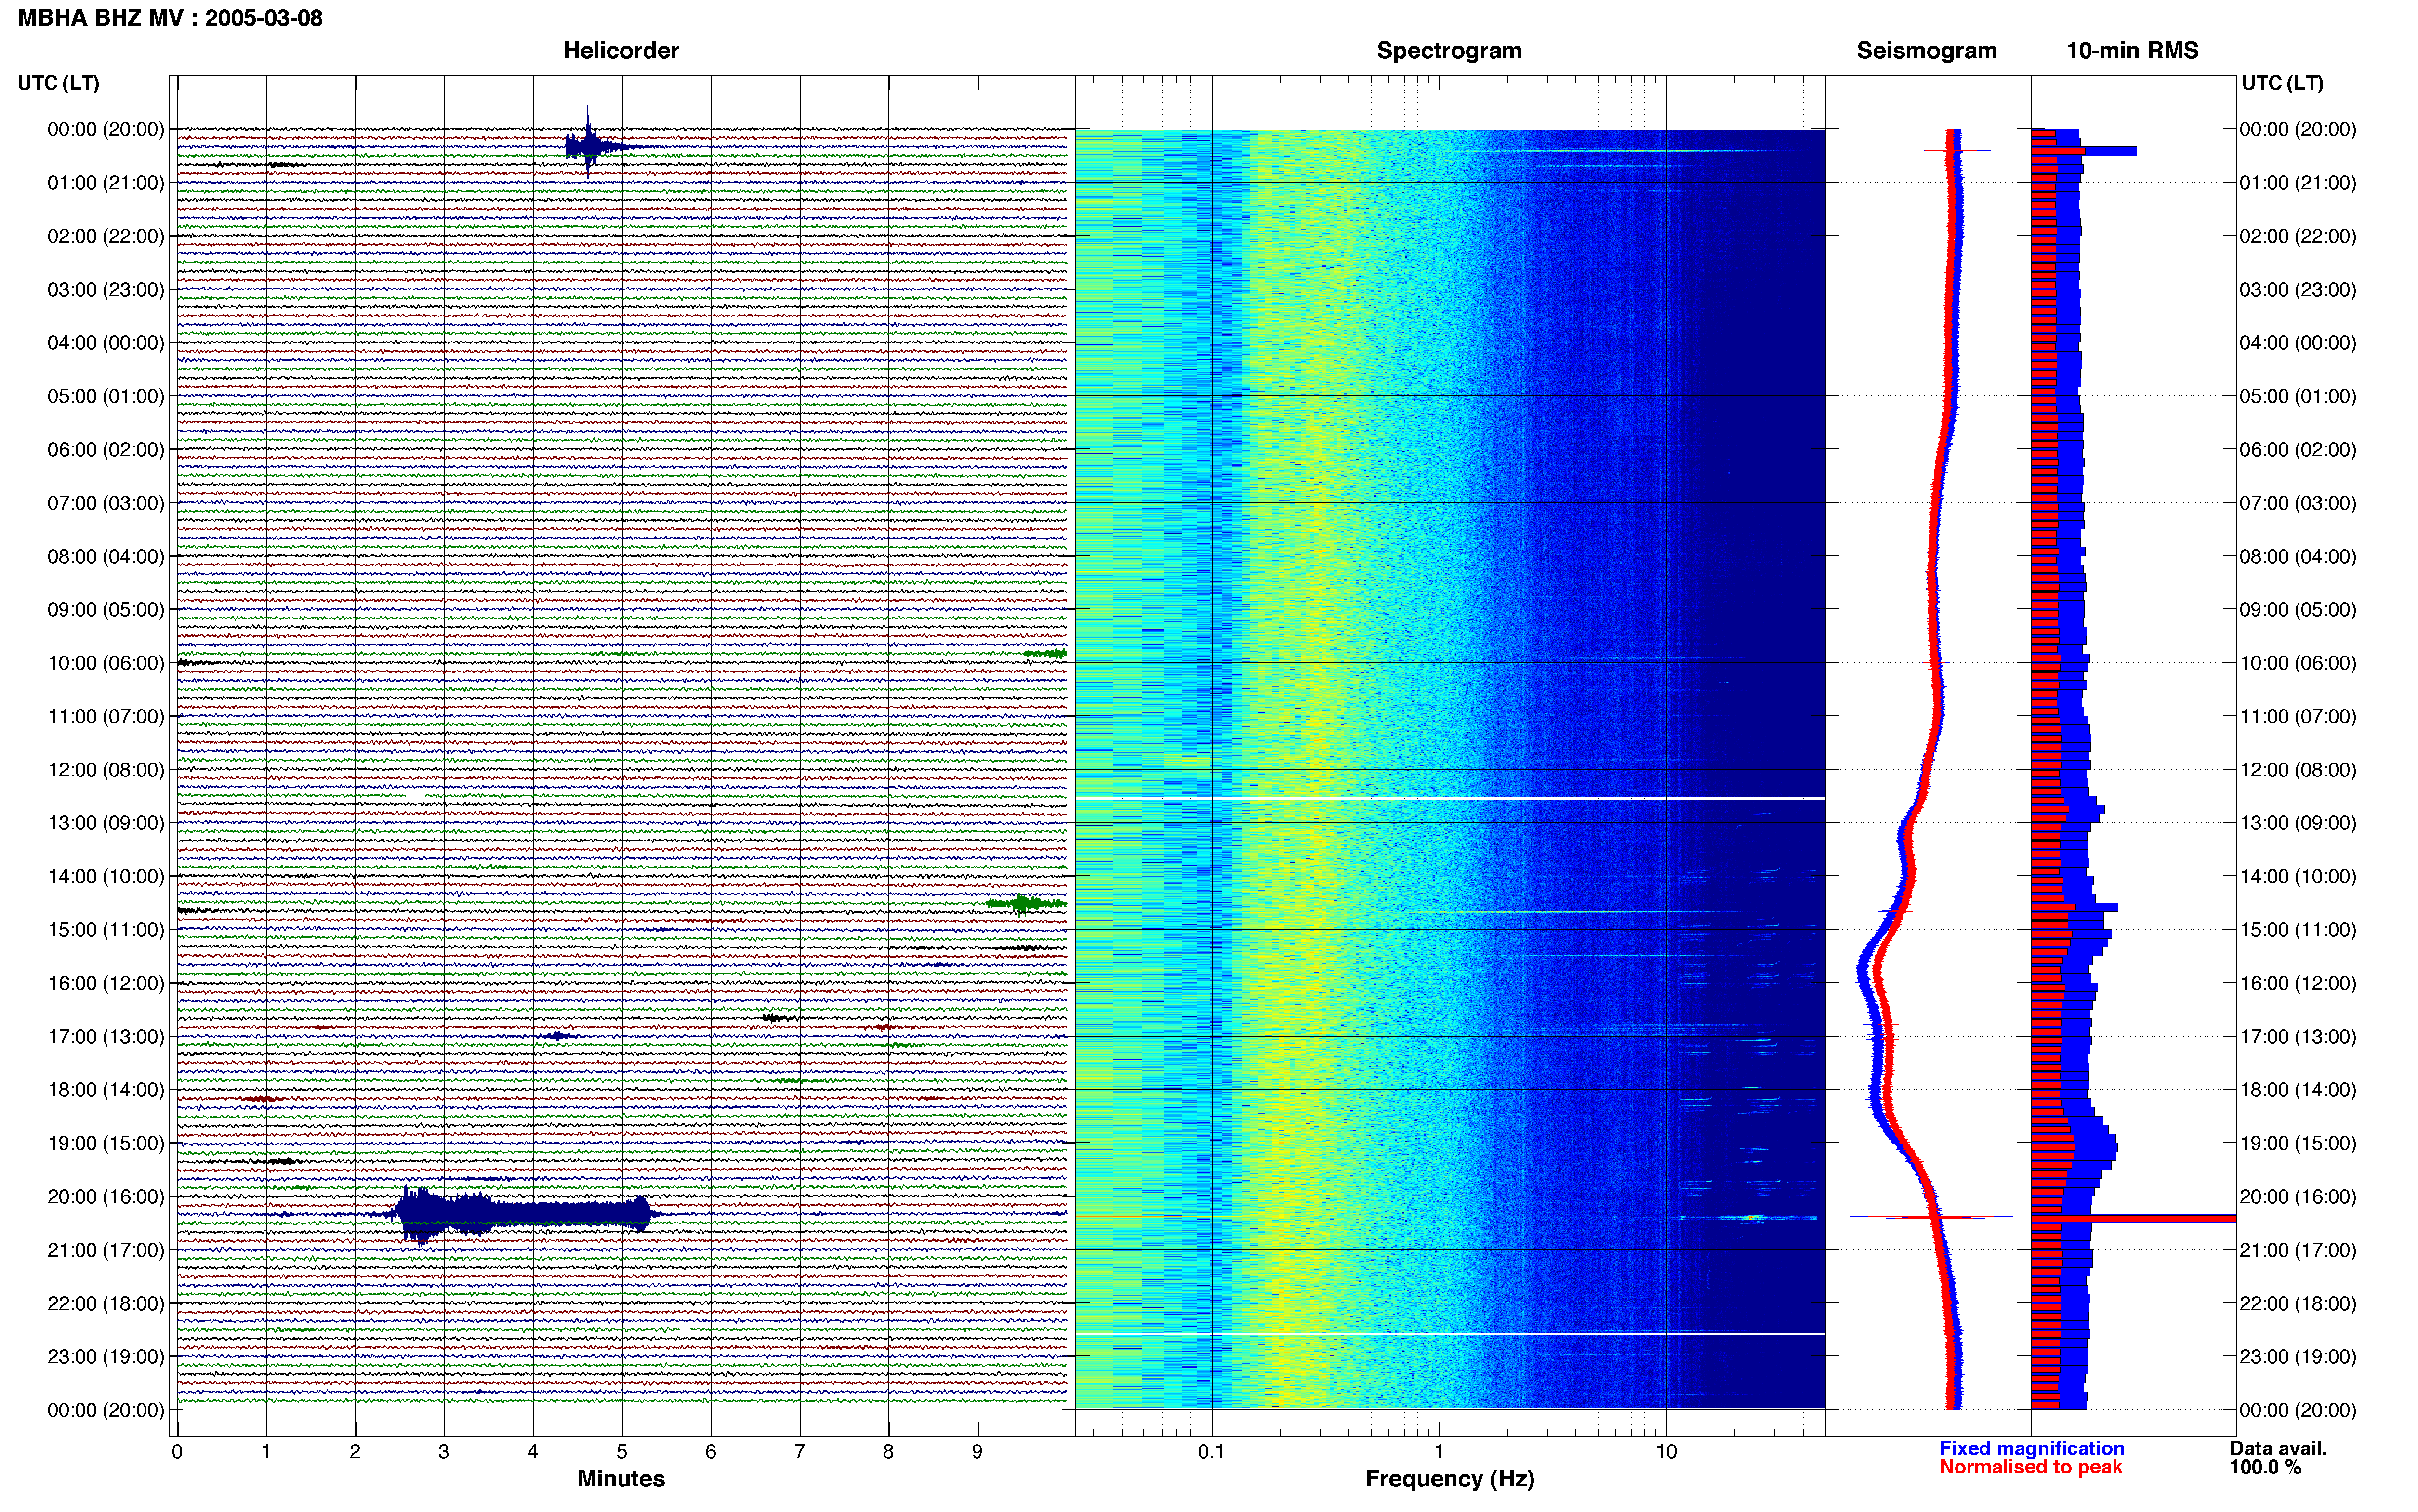Click left time label '18:00 (14:00)'
Viewport: 2418px width, 1512px height.
[x=106, y=1090]
